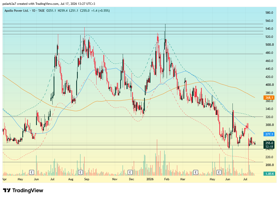This screenshot has height=198, width=279.
Task: Click the 320.0 price axis label
Action: [269, 117]
